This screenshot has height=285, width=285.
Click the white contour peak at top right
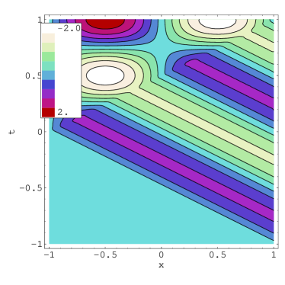217,24
